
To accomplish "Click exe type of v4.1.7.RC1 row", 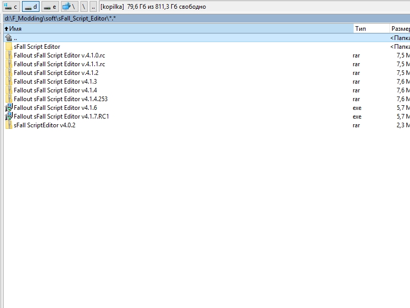I will coord(357,117).
